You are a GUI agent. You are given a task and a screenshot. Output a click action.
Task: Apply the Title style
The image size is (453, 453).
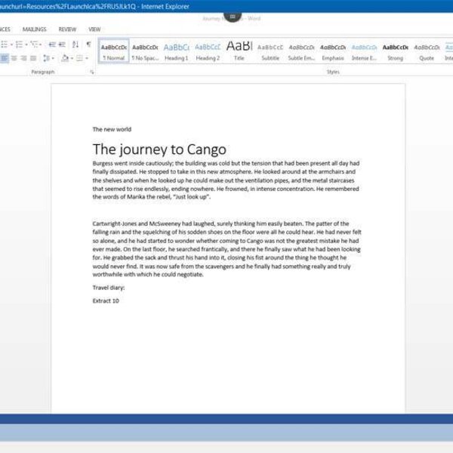239,51
